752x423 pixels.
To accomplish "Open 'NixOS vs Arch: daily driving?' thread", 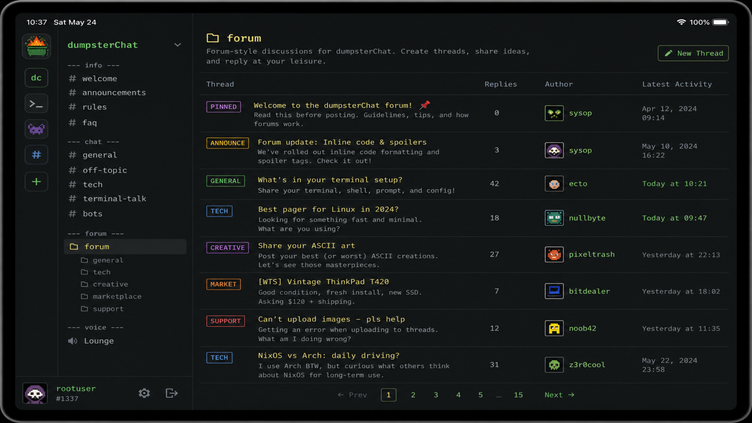I will tap(329, 356).
